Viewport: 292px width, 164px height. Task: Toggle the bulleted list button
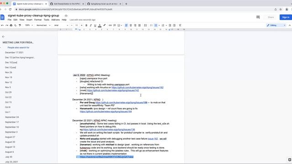pos(156,26)
